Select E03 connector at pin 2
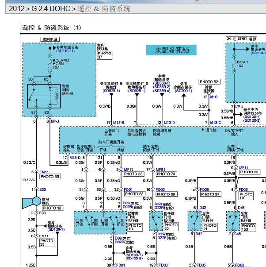The width and height of the screenshot is (266, 267). pos(42,213)
